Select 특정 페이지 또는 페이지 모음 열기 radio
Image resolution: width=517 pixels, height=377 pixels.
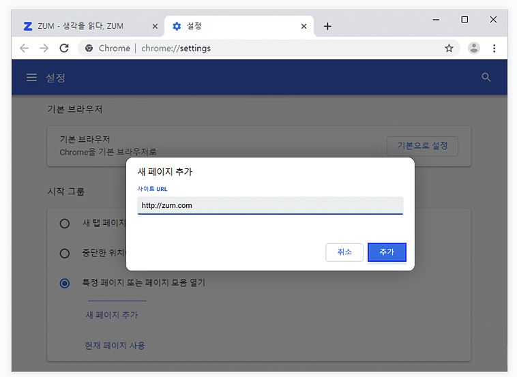pyautogui.click(x=65, y=283)
